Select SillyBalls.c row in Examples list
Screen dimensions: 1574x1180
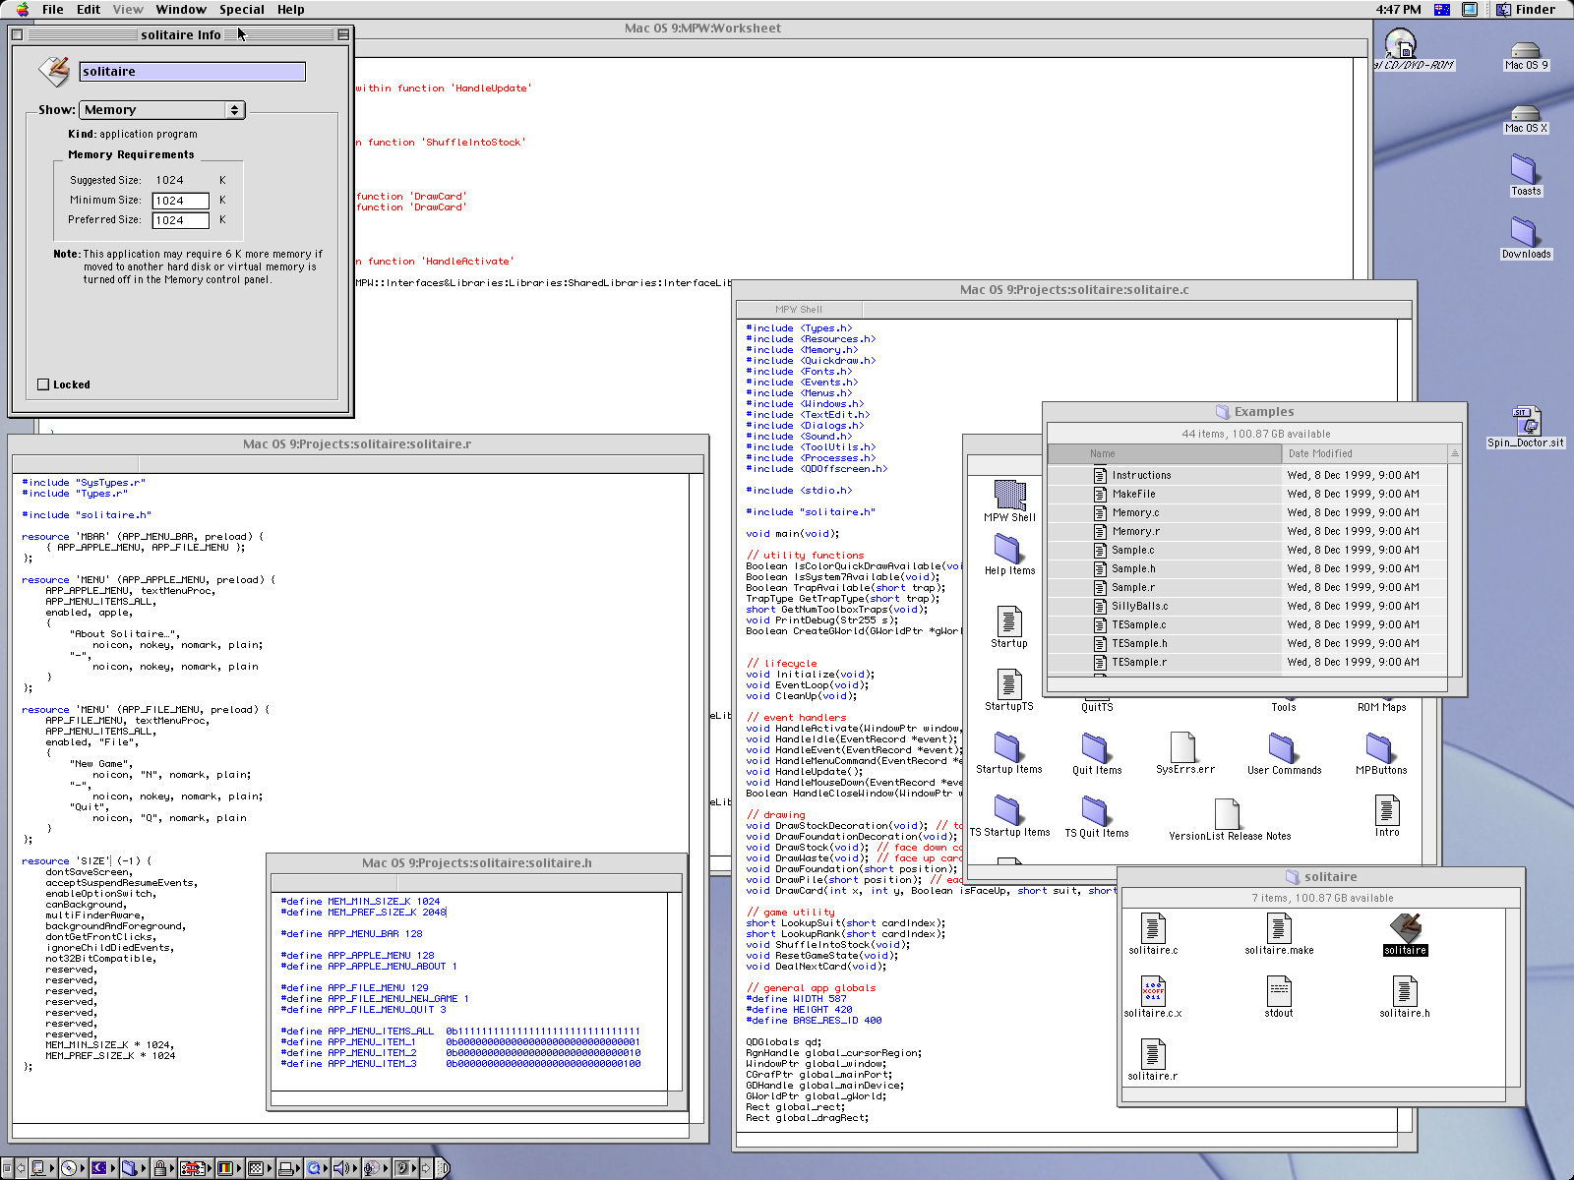coord(1246,606)
